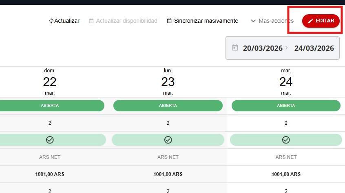345x193 pixels.
Task: Click the checkmark circle icon for Tuesday 24
Action: [286, 140]
